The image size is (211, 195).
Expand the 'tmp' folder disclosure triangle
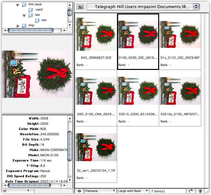coord(18,26)
